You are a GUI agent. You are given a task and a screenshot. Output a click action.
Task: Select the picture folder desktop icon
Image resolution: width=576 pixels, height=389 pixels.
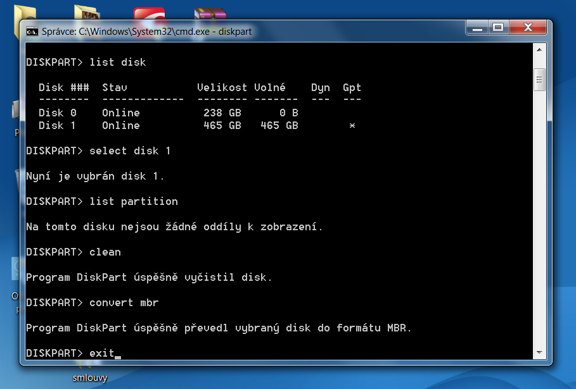pos(87,12)
